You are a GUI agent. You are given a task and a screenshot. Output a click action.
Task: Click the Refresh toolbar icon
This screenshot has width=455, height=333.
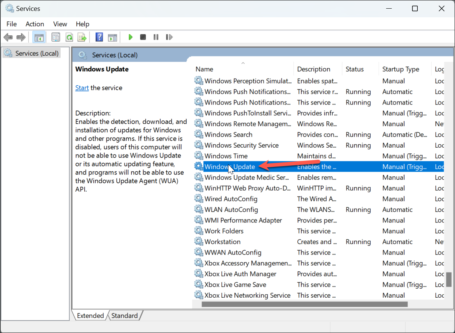(69, 37)
